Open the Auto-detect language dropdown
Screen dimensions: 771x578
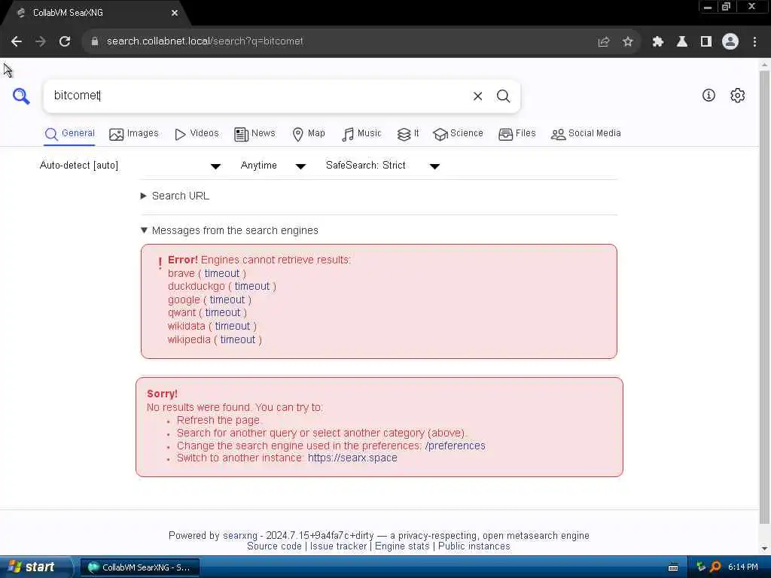130,166
